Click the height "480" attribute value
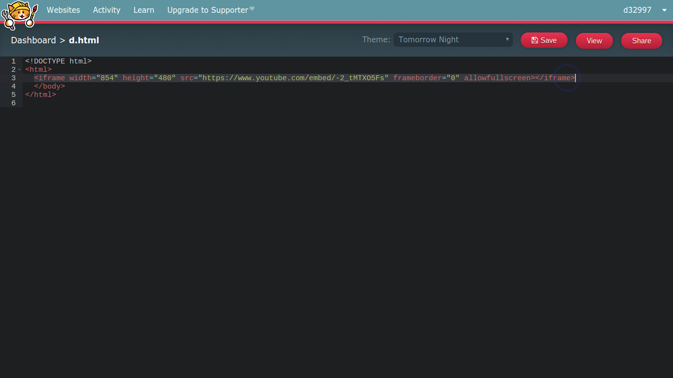This screenshot has width=673, height=378. [x=165, y=78]
